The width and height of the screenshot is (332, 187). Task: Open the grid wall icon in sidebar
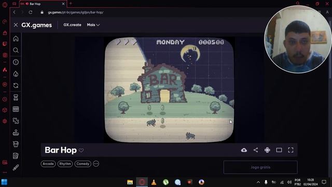click(x=16, y=109)
